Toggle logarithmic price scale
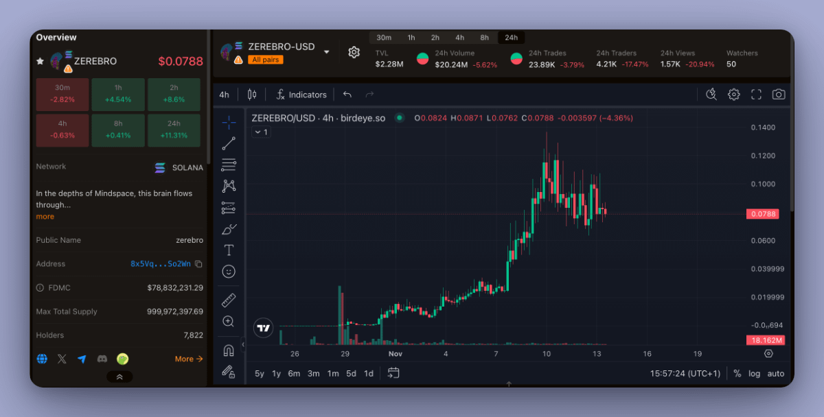This screenshot has width=824, height=417. pos(754,373)
